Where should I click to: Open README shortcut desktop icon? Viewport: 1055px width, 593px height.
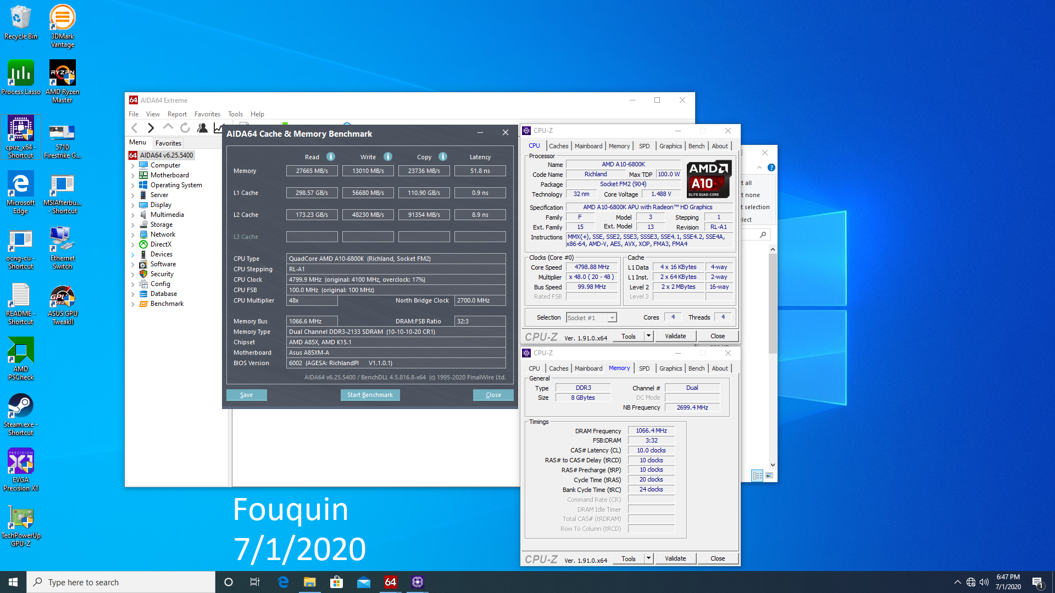point(20,304)
